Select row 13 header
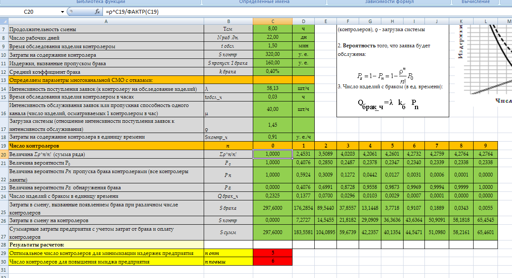The width and height of the screenshot is (512, 278). click(4, 80)
